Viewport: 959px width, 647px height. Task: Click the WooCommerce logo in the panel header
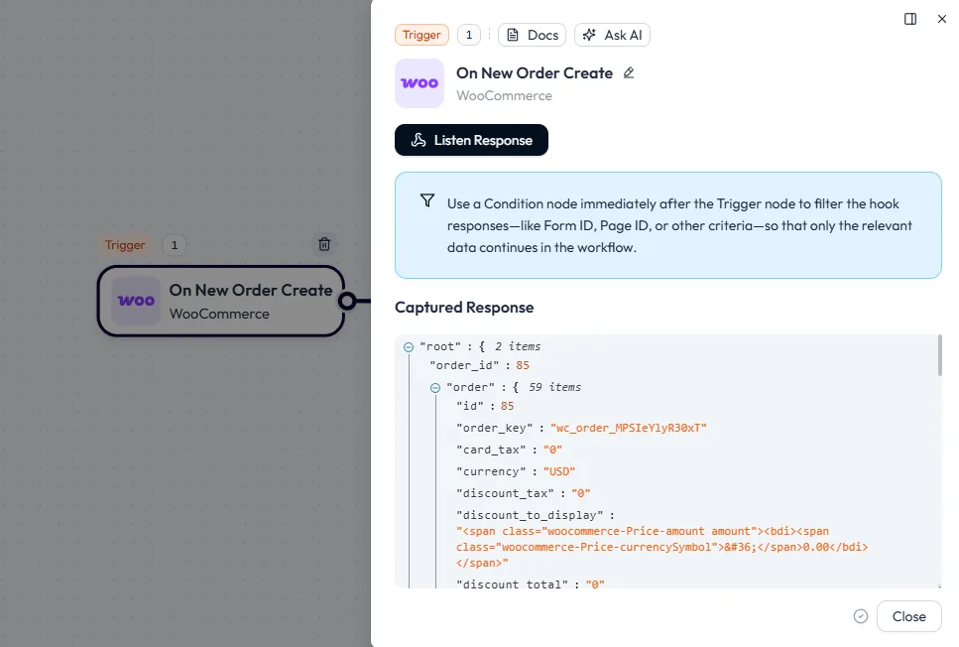click(420, 83)
